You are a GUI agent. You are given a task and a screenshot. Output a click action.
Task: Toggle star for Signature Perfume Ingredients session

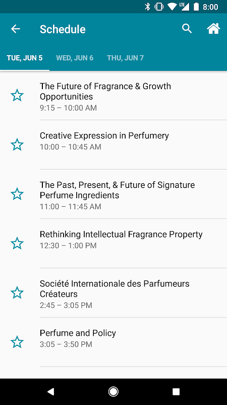17,194
